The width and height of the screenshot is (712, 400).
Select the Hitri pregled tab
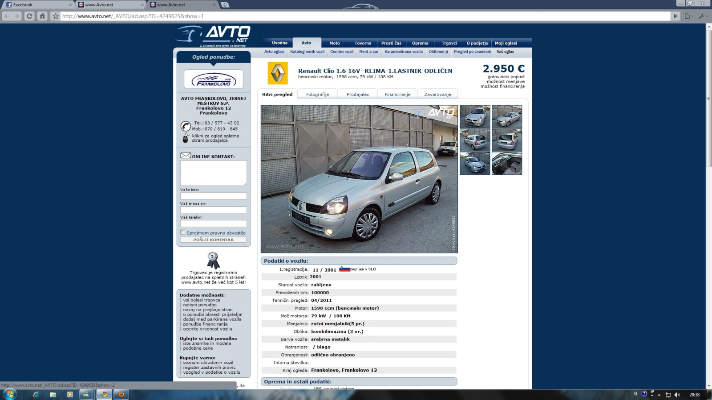pos(277,94)
